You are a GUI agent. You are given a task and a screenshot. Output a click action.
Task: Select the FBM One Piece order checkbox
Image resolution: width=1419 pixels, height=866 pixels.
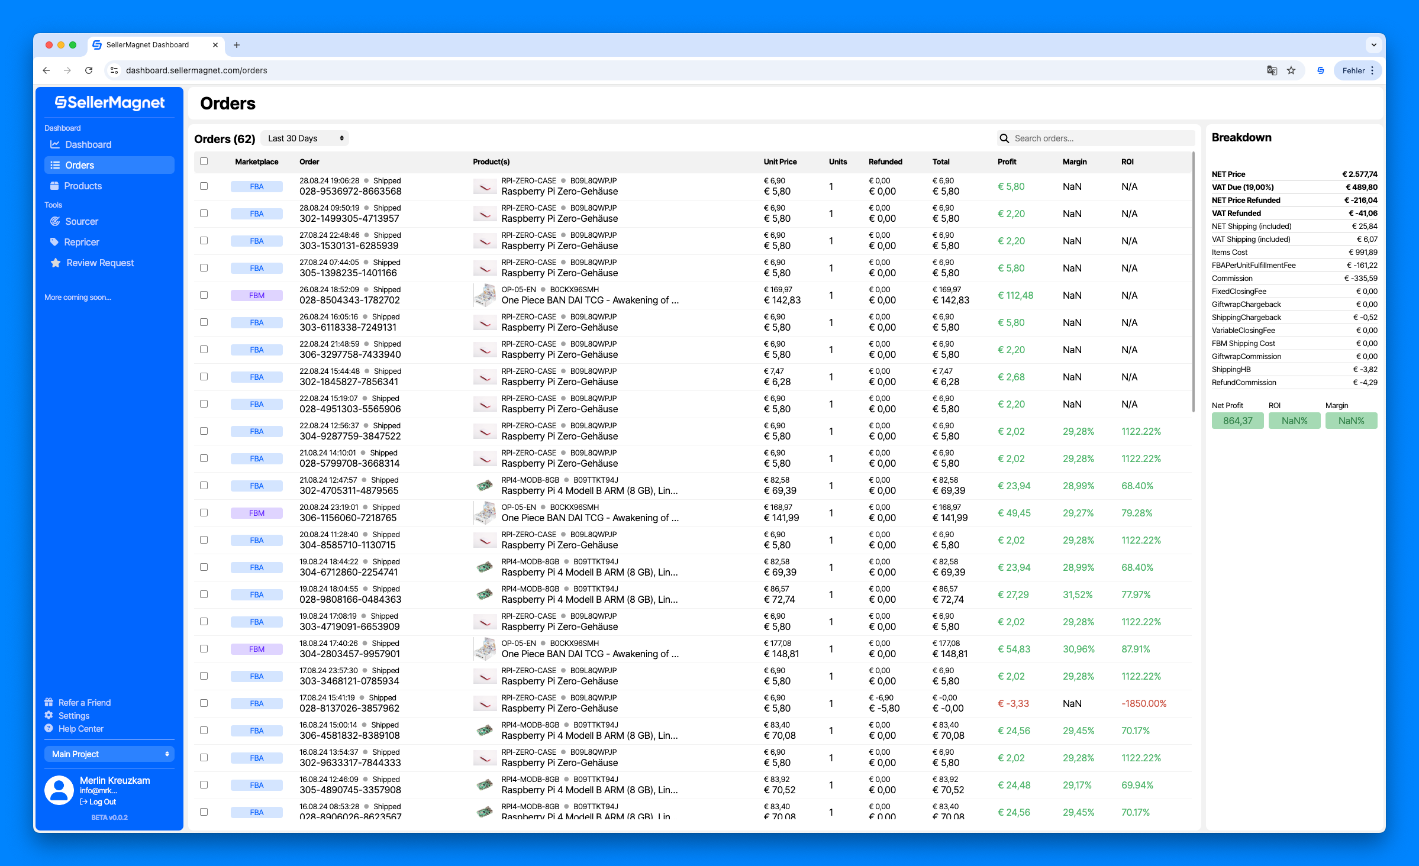(x=204, y=295)
